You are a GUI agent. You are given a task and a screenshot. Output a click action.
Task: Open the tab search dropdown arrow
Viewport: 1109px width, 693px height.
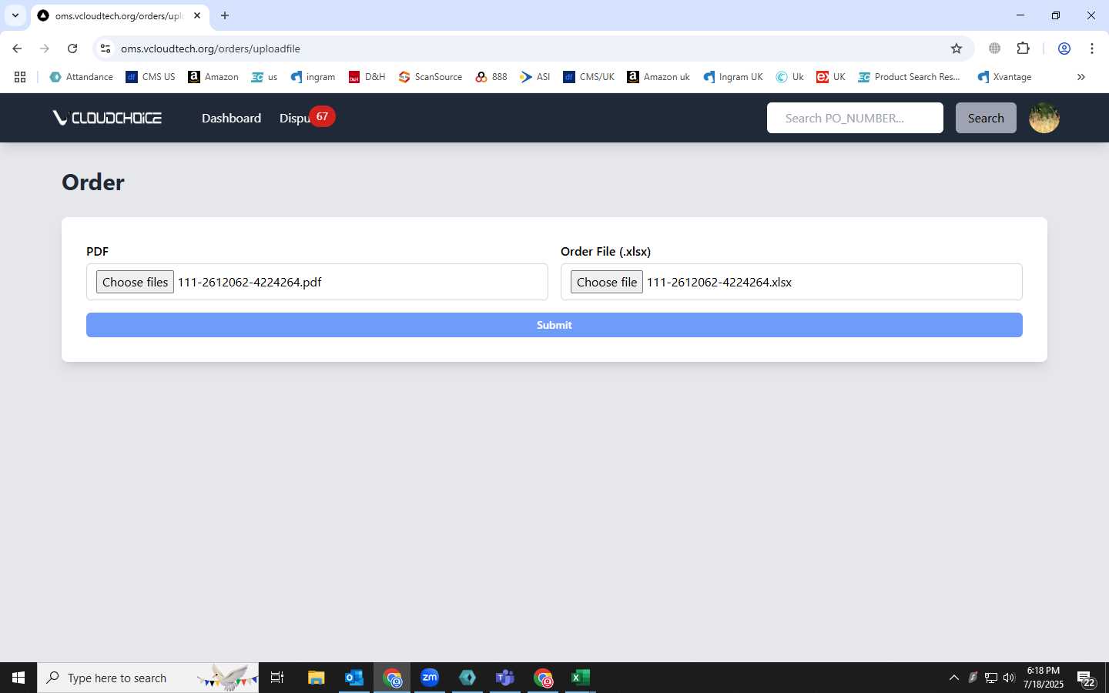[15, 15]
